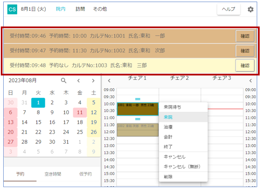Open the ヘルプ help button
260x192 pixels.
229,9
